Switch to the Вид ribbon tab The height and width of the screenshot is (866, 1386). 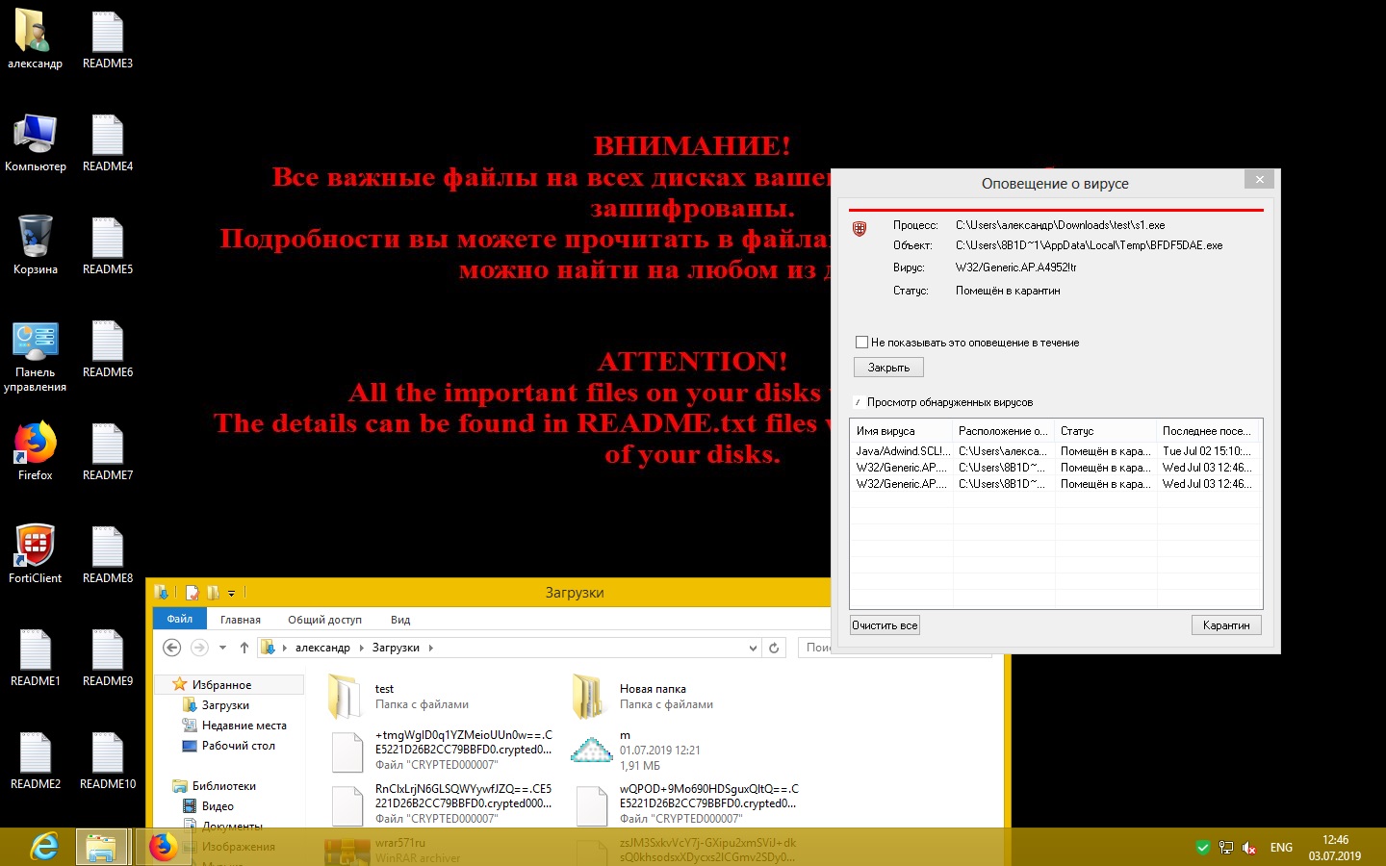coord(400,619)
